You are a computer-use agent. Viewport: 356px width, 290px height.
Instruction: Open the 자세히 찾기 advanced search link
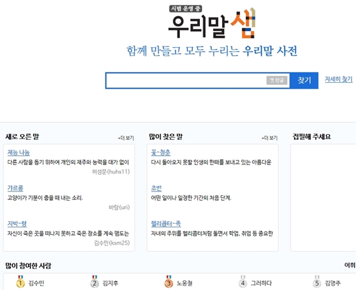(339, 79)
